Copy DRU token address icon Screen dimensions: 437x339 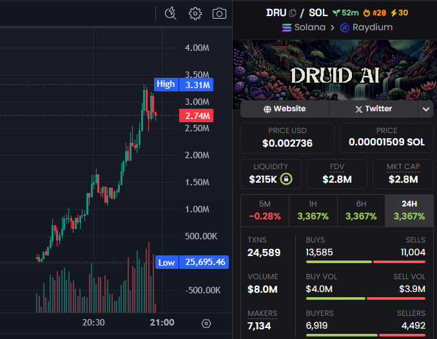(x=293, y=13)
